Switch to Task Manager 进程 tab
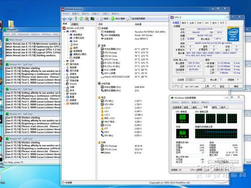This screenshot has width=251, height=188. (x=186, y=107)
